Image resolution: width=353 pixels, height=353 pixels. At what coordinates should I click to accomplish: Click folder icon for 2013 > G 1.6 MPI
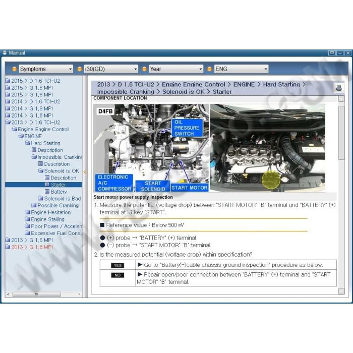pos(8,240)
